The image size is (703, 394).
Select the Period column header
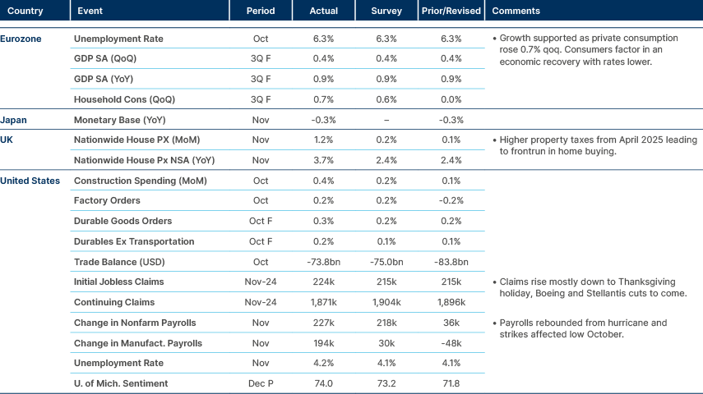point(261,11)
